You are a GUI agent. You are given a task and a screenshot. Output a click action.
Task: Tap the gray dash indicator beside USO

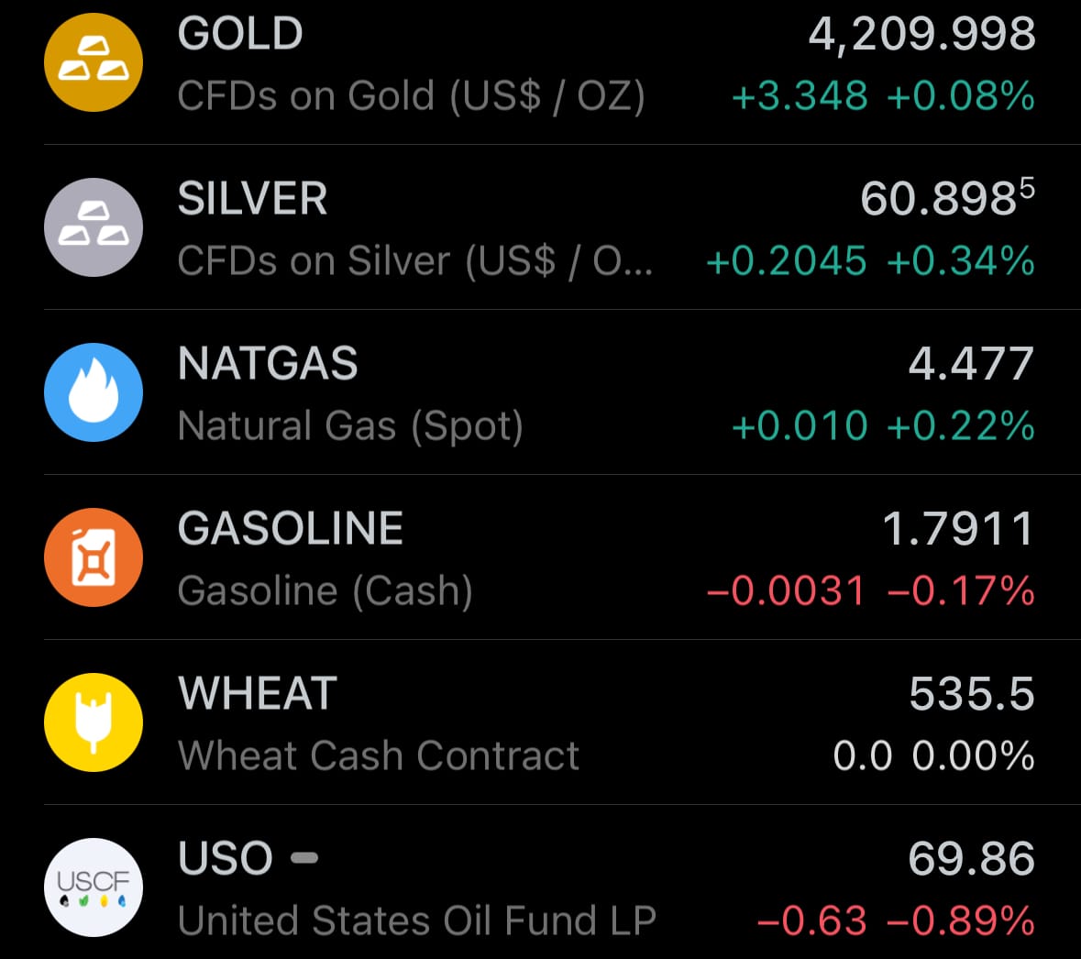(304, 858)
